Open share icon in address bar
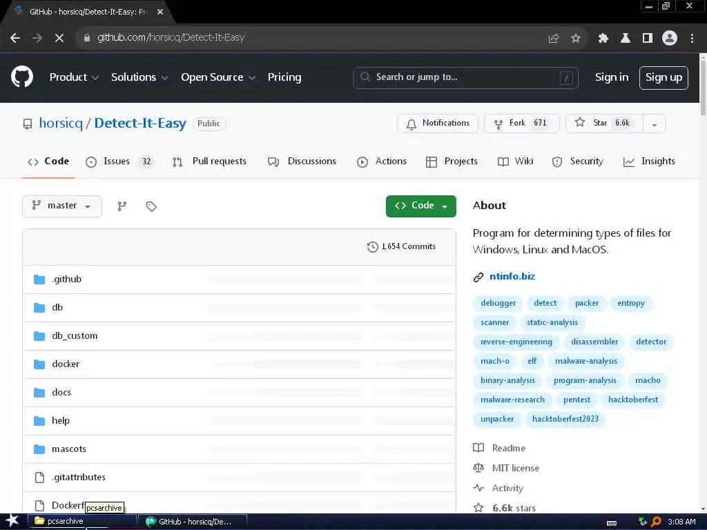Viewport: 707px width, 530px height. [553, 39]
